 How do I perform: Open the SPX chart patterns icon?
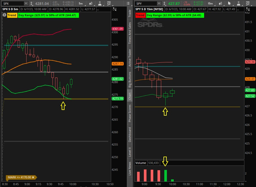pos(109,3)
